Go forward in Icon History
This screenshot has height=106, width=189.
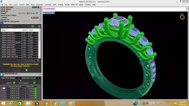pyautogui.click(x=37, y=7)
